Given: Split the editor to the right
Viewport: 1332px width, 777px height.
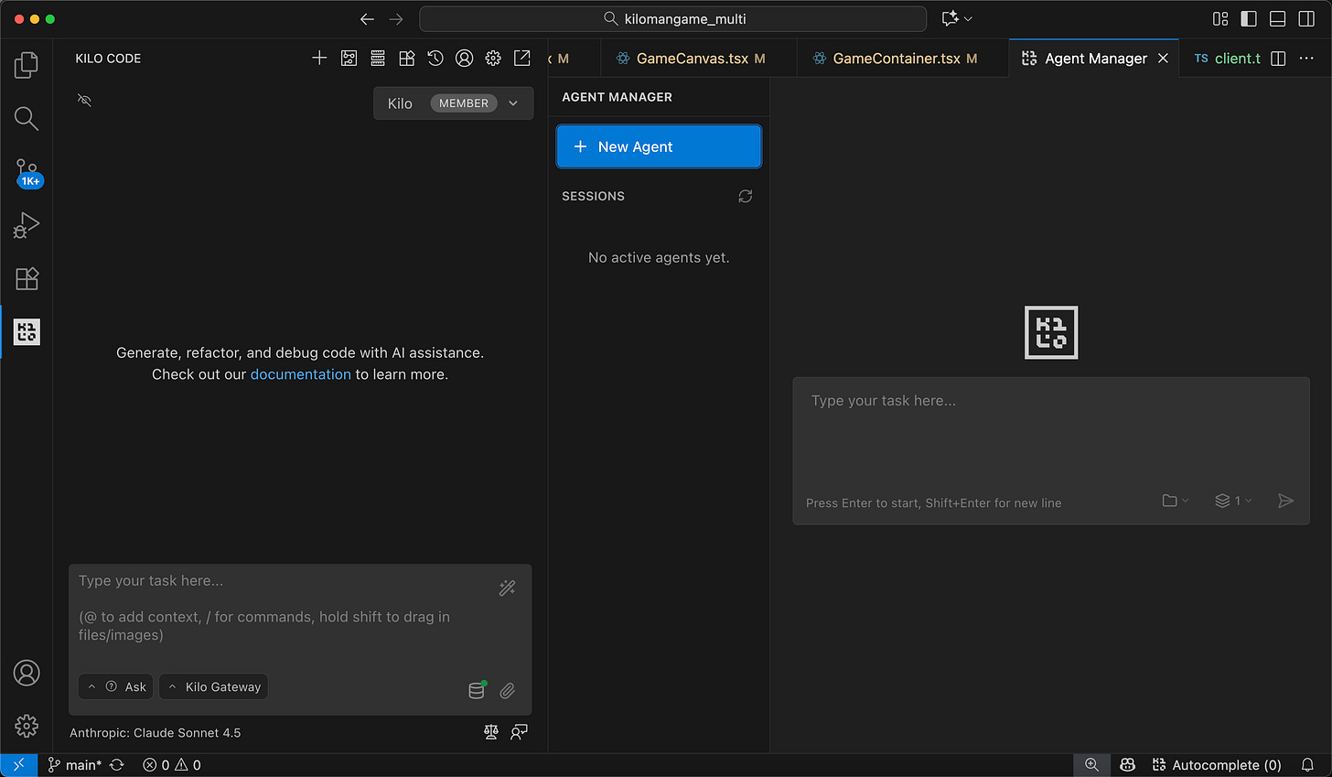Looking at the screenshot, I should click(x=1279, y=58).
